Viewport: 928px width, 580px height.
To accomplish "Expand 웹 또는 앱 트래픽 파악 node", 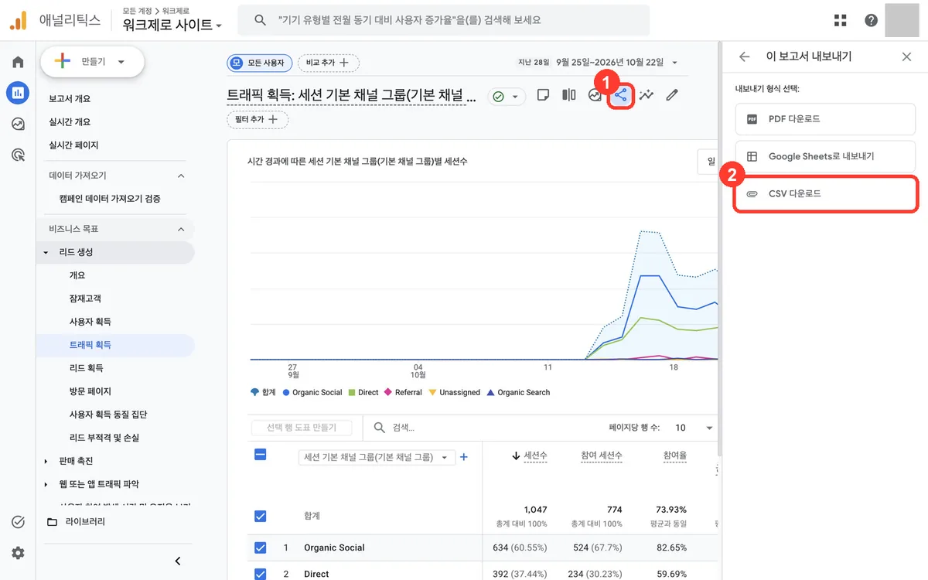I will (46, 484).
